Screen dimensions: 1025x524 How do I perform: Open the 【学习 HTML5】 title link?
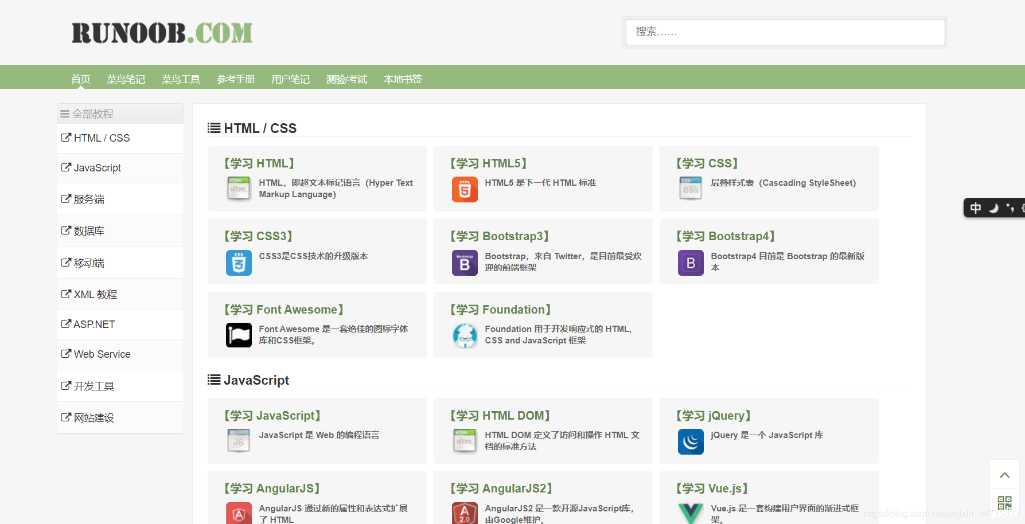pyautogui.click(x=489, y=163)
